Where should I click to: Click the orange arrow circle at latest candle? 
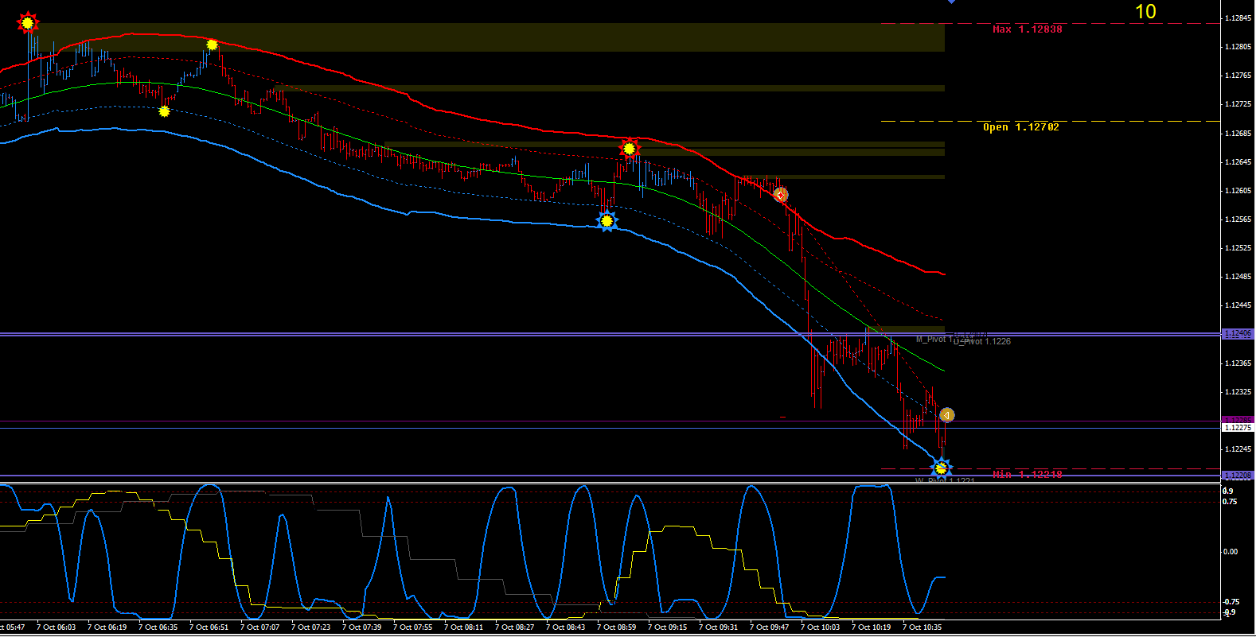pyautogui.click(x=946, y=415)
